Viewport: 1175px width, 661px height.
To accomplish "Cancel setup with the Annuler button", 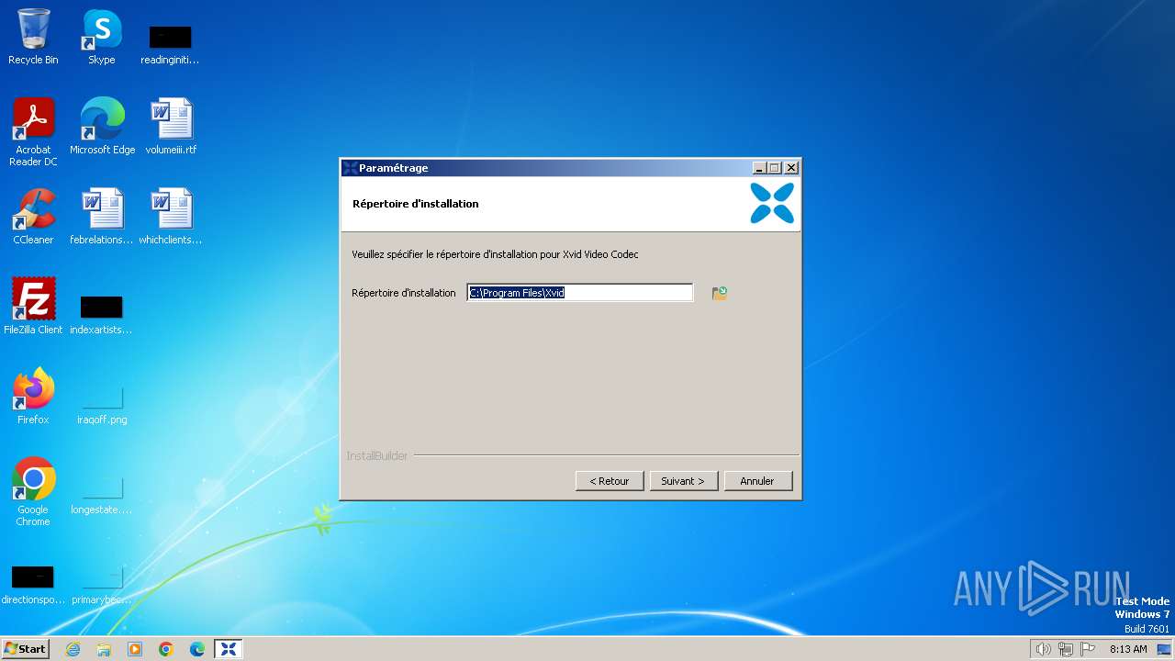I will [757, 481].
